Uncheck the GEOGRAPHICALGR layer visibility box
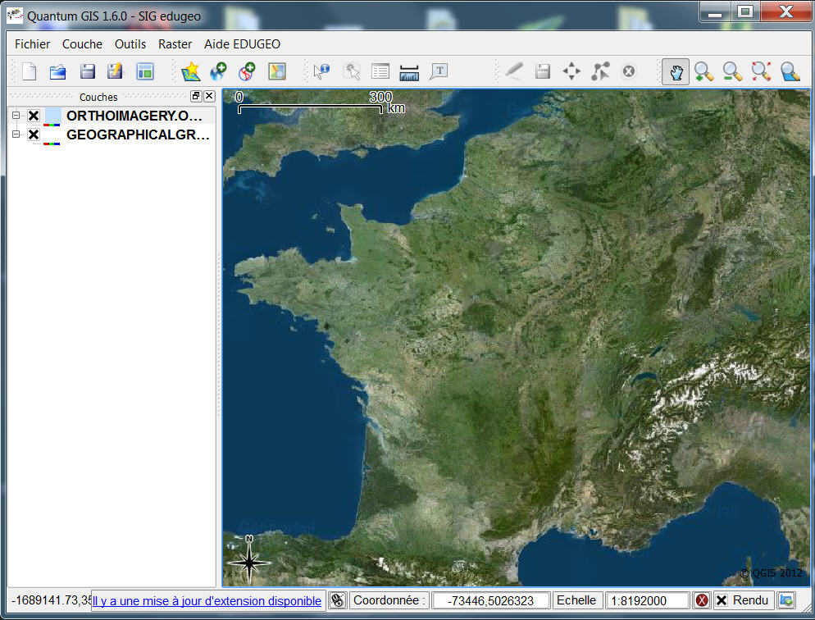This screenshot has width=815, height=620. (34, 134)
